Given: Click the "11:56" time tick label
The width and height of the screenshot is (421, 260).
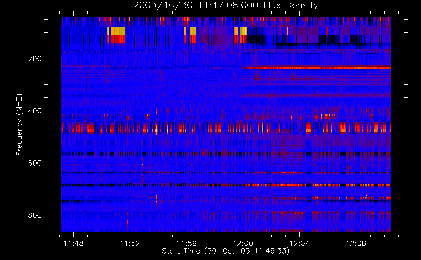Looking at the screenshot, I should tap(186, 243).
